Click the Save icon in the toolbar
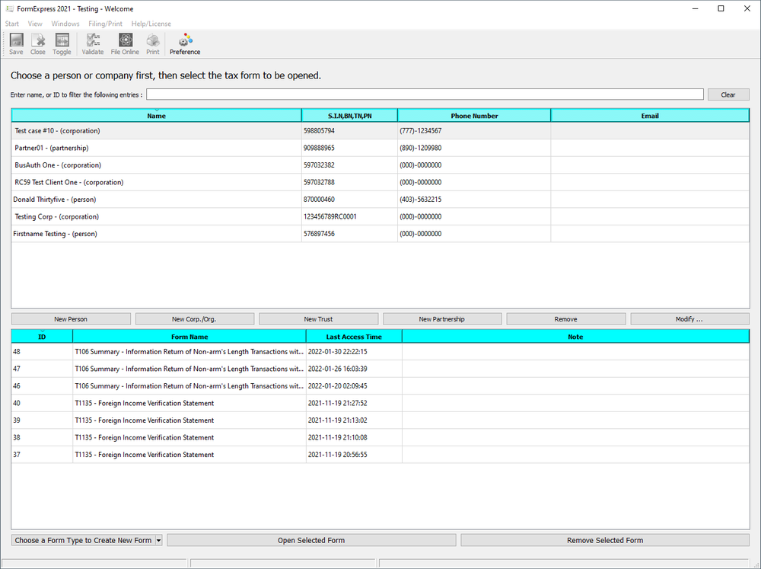The image size is (761, 569). click(x=15, y=43)
